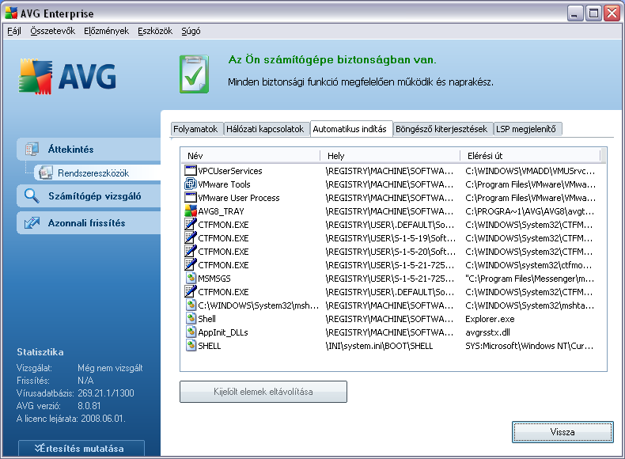This screenshot has width=625, height=459.
Task: Open the Fájl menu
Action: (x=14, y=31)
